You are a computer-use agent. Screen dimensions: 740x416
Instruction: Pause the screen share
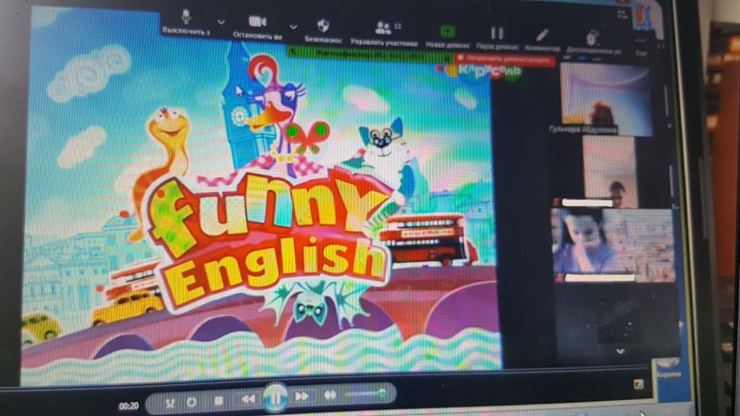(497, 32)
